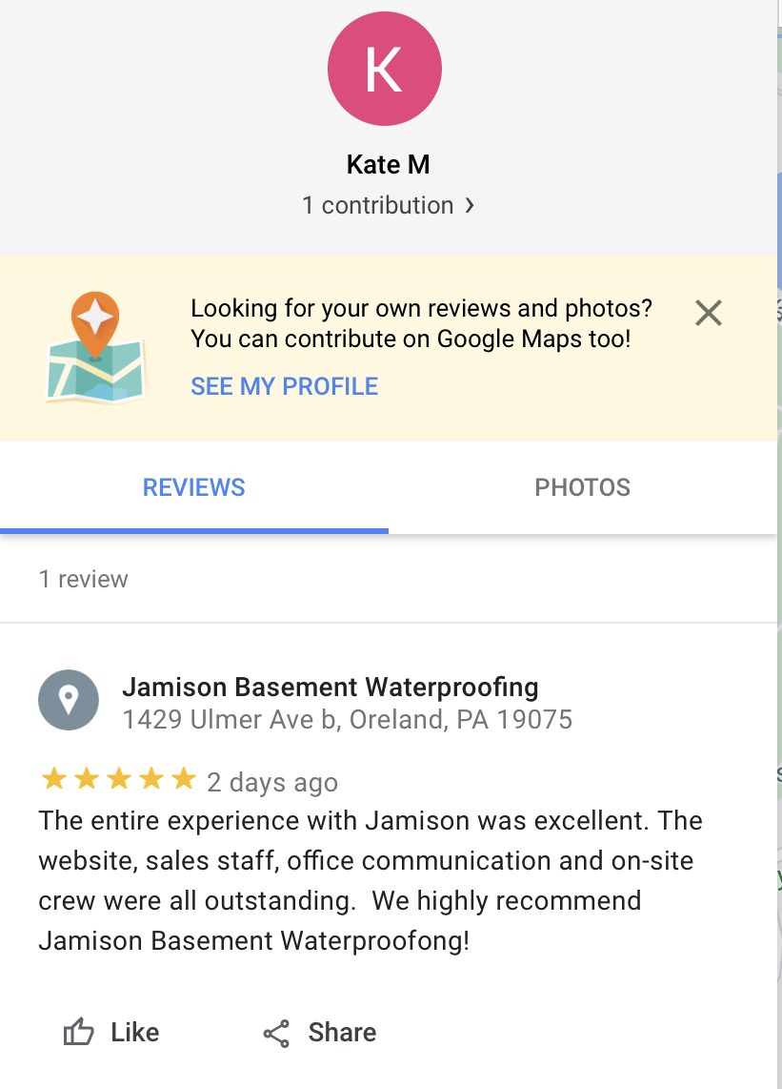Click the 2 days ago timestamp
Viewport: 782px width, 1089px height.
point(272,782)
